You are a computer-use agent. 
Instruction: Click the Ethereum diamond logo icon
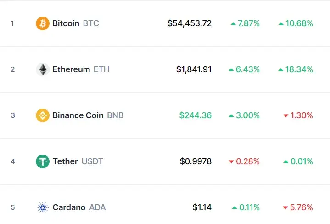click(43, 69)
